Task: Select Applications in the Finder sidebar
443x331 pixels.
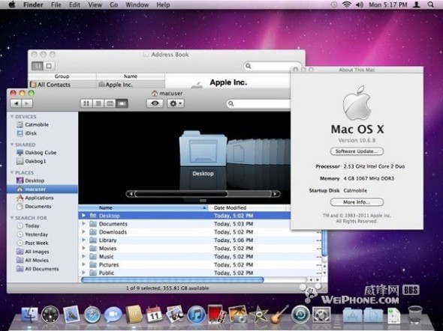Action: pos(39,198)
